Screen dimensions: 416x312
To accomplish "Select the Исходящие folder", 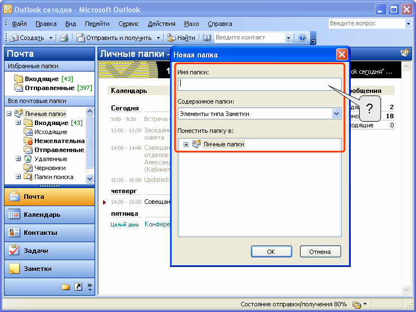I will coord(46,132).
